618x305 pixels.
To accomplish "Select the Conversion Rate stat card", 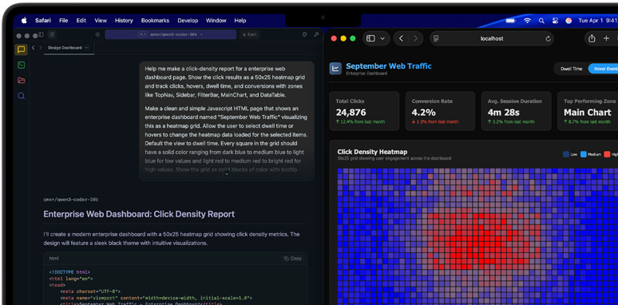I will pos(440,111).
